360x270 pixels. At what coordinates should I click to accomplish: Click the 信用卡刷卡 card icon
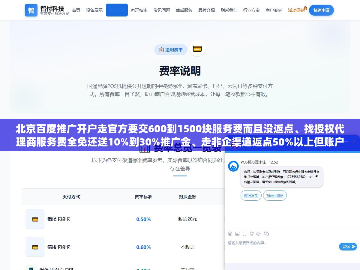click(x=35, y=247)
